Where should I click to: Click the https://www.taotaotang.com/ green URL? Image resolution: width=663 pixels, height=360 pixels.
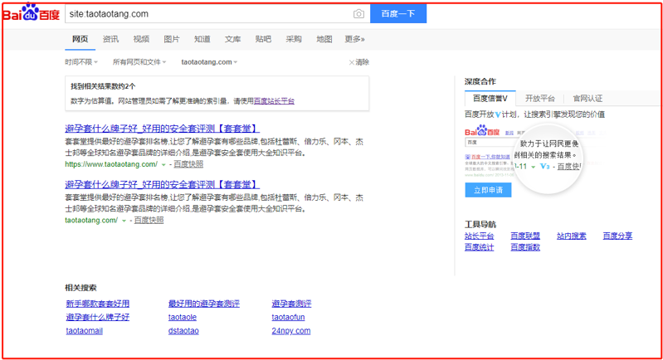[111, 164]
